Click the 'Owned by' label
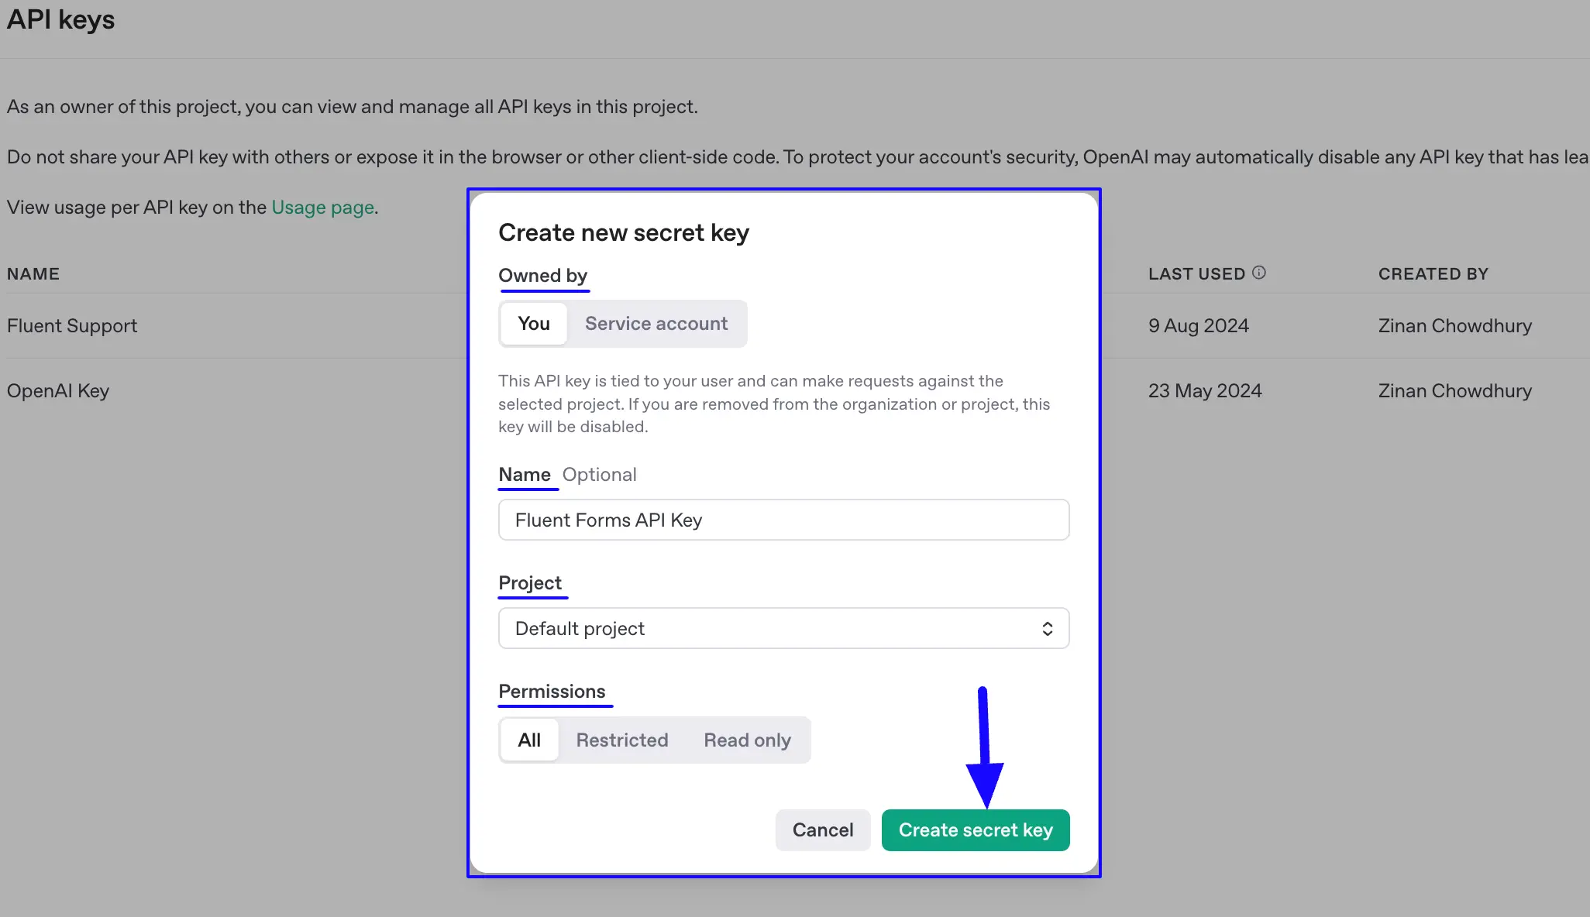Viewport: 1590px width, 917px height. 542,276
